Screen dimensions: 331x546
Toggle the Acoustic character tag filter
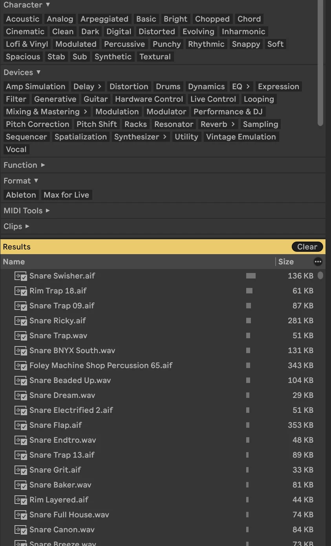pos(23,19)
